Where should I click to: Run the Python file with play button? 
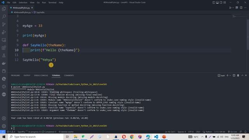(230, 8)
